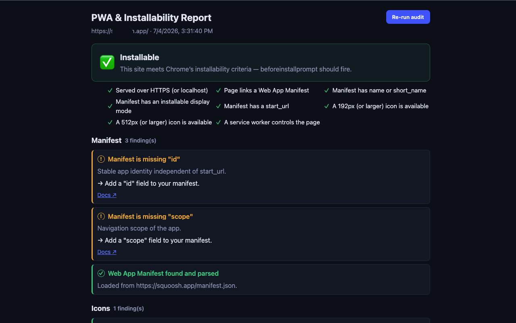Screen dimensions: 516x323
Task: Click the Manifest is missing "scope" title
Action: (150, 216)
